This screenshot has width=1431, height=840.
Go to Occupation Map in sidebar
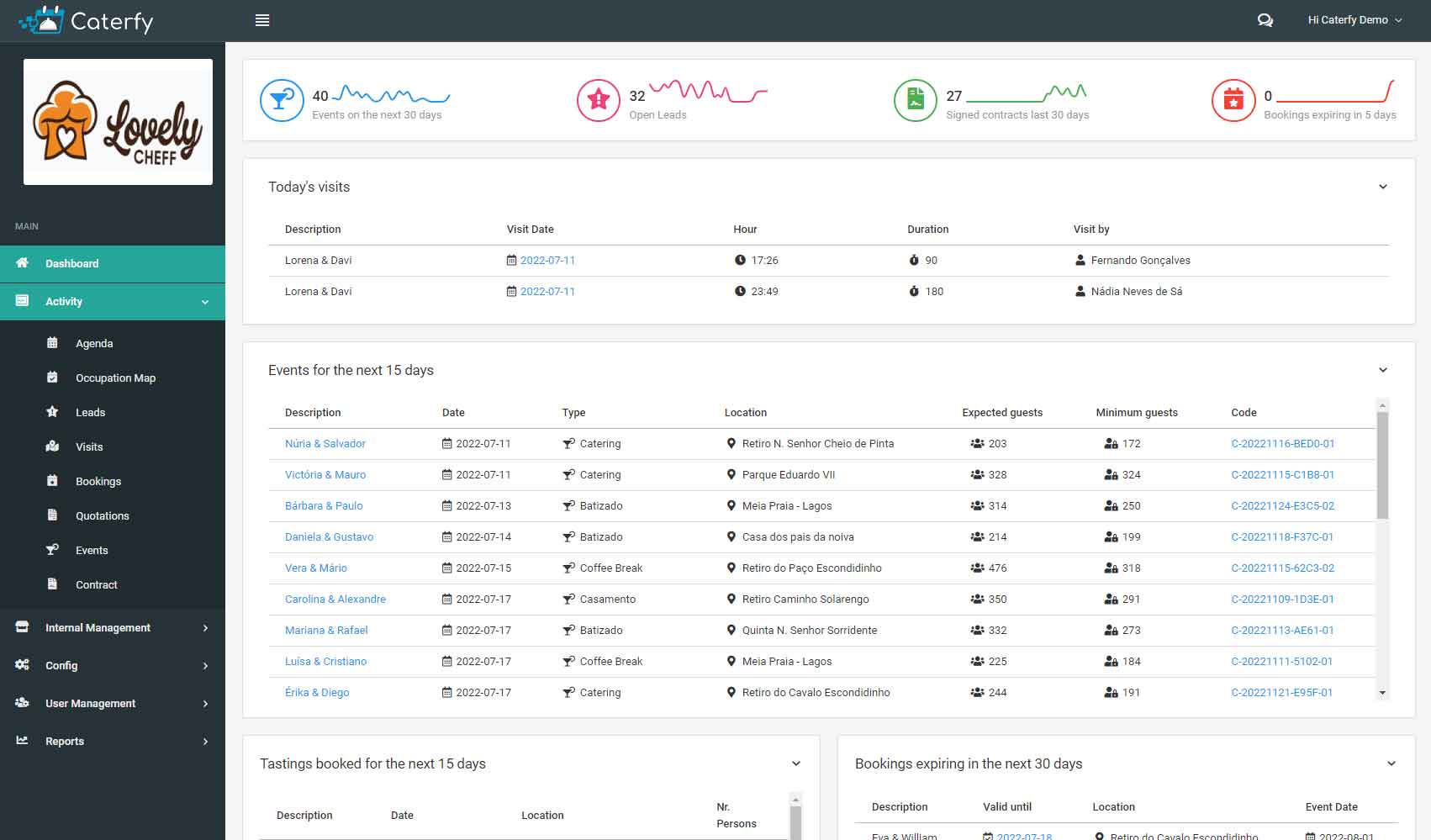pos(115,378)
